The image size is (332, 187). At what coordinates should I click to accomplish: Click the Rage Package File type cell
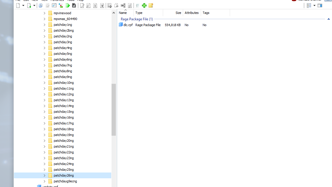click(148, 25)
